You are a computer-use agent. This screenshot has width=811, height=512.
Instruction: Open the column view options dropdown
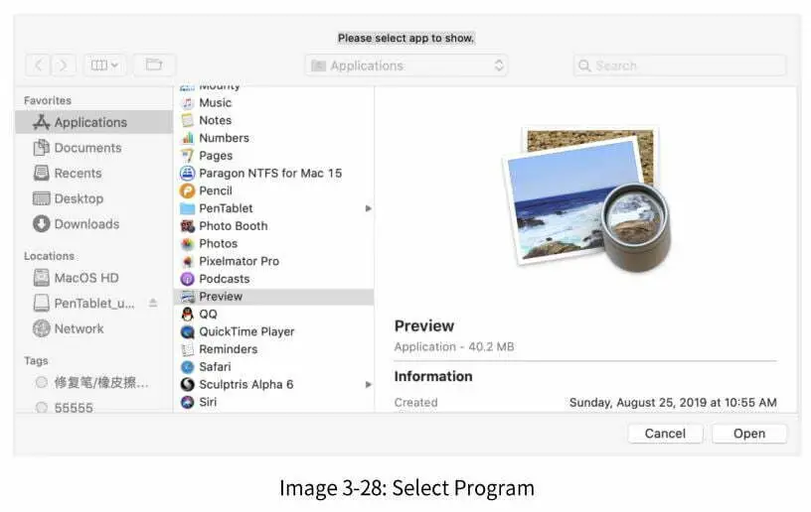pos(104,65)
